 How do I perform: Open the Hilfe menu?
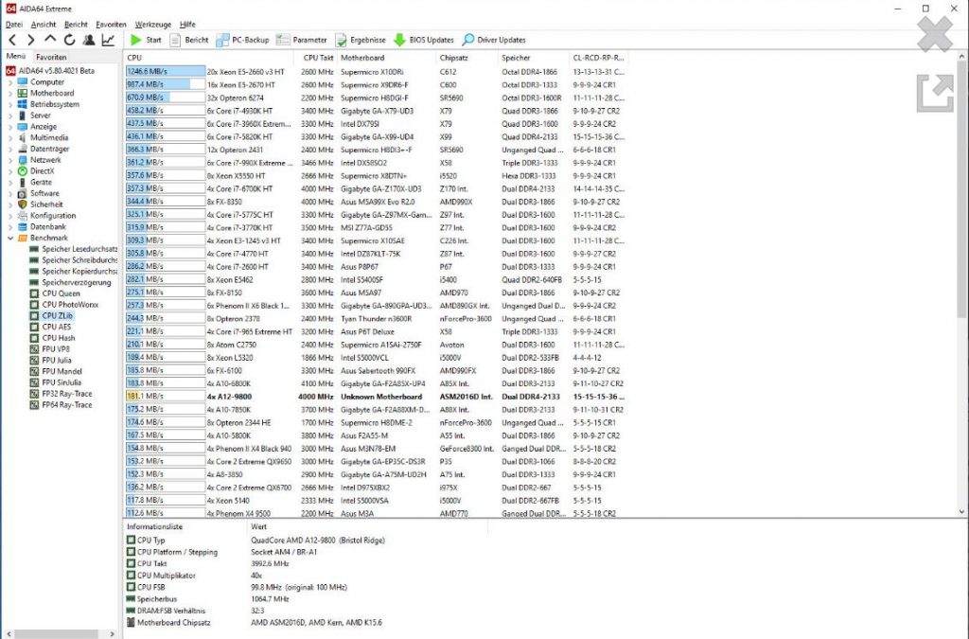coord(187,24)
